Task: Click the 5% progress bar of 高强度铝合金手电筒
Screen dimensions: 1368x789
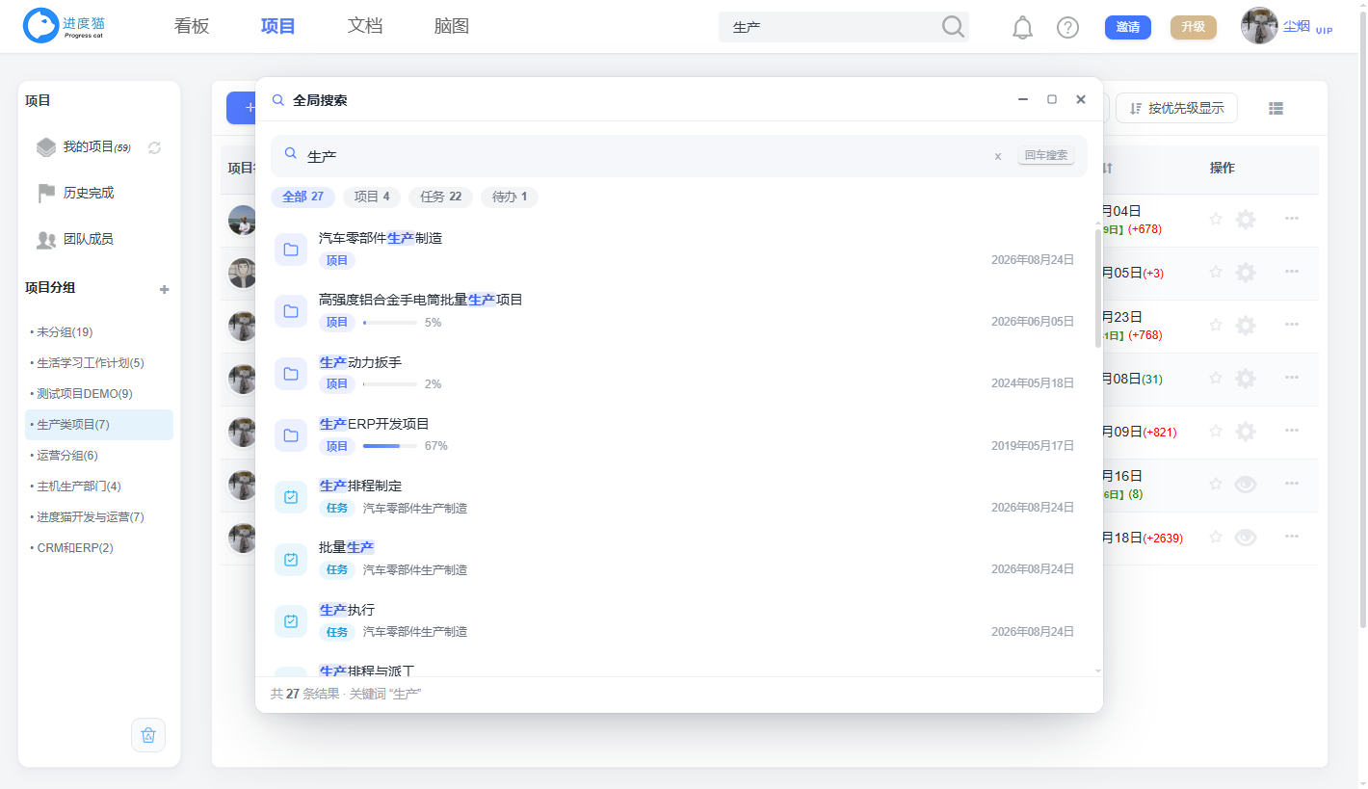Action: click(x=390, y=323)
